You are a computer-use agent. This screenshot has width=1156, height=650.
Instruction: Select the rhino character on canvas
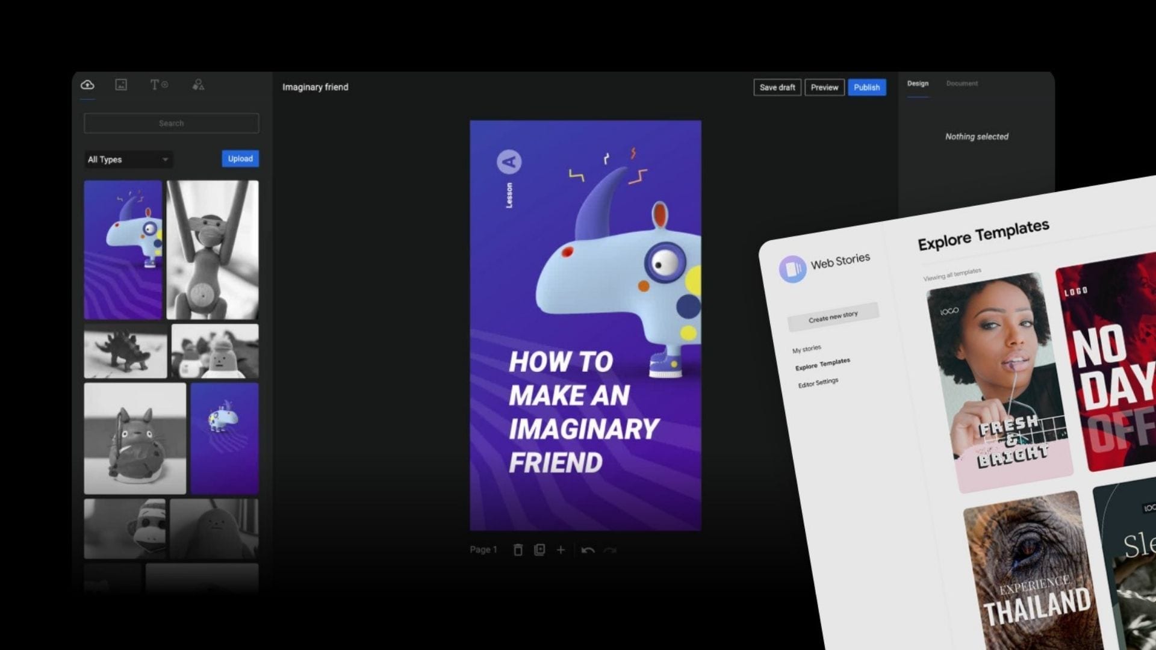coord(620,271)
